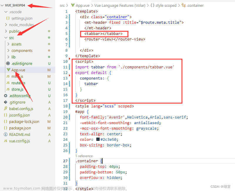Viewport: 235px width, 191px height.
Task: Click the gear icon of .editorconfig
Action: (x=6, y=96)
